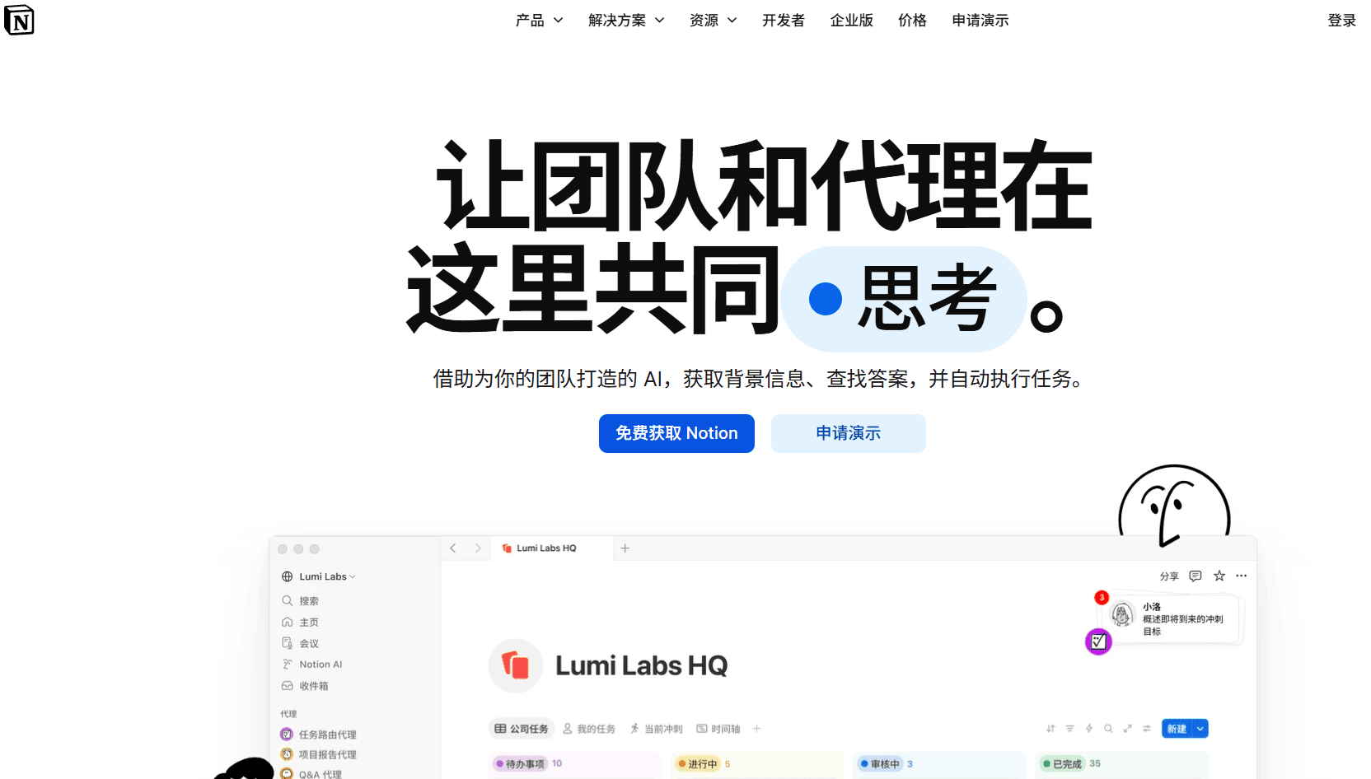This screenshot has width=1371, height=779.
Task: Open the 价格 page
Action: [913, 21]
